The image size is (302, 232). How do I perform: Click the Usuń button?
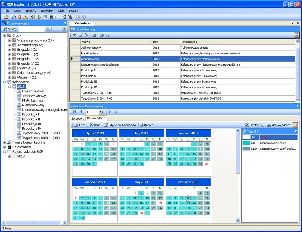point(95,125)
